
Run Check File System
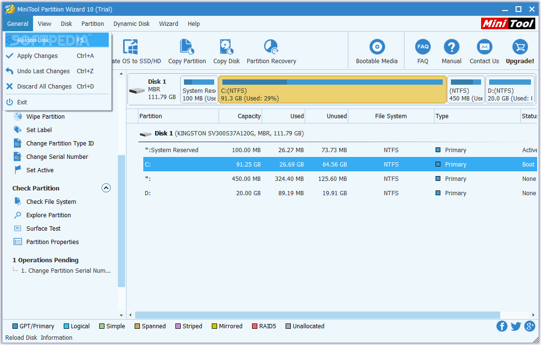[51, 202]
